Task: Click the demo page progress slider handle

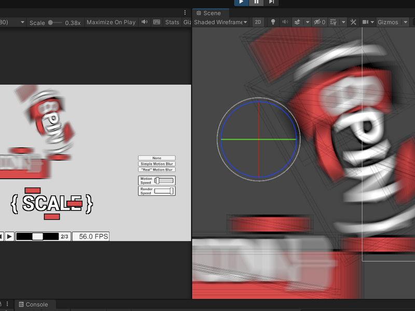Action: pyautogui.click(x=37, y=236)
